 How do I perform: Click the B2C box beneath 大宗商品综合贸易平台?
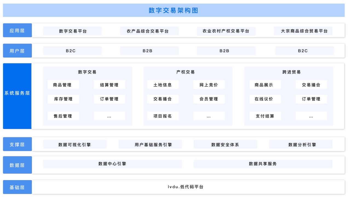point(305,51)
